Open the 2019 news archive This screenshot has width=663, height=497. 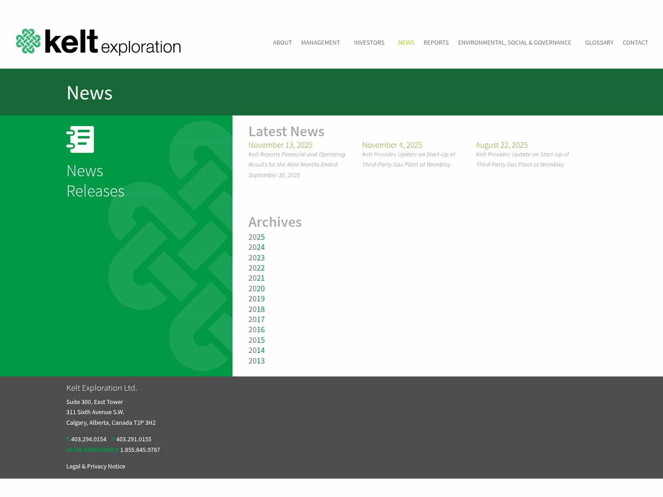[x=256, y=299]
